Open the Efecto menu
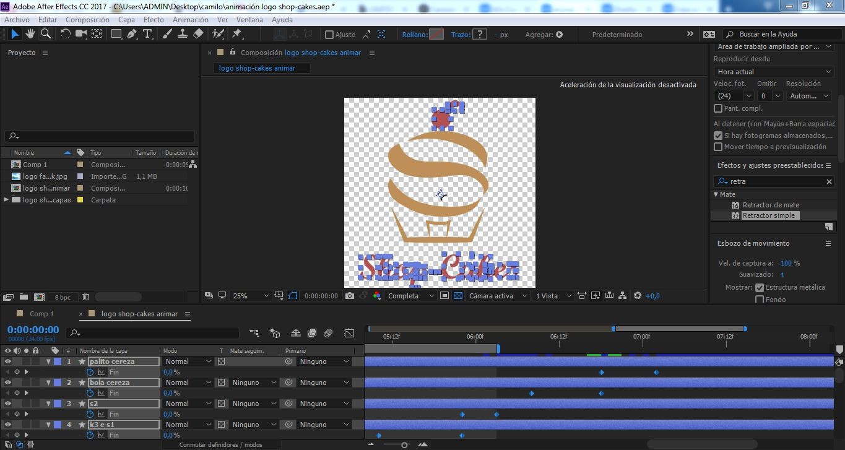The height and width of the screenshot is (450, 845). click(154, 20)
